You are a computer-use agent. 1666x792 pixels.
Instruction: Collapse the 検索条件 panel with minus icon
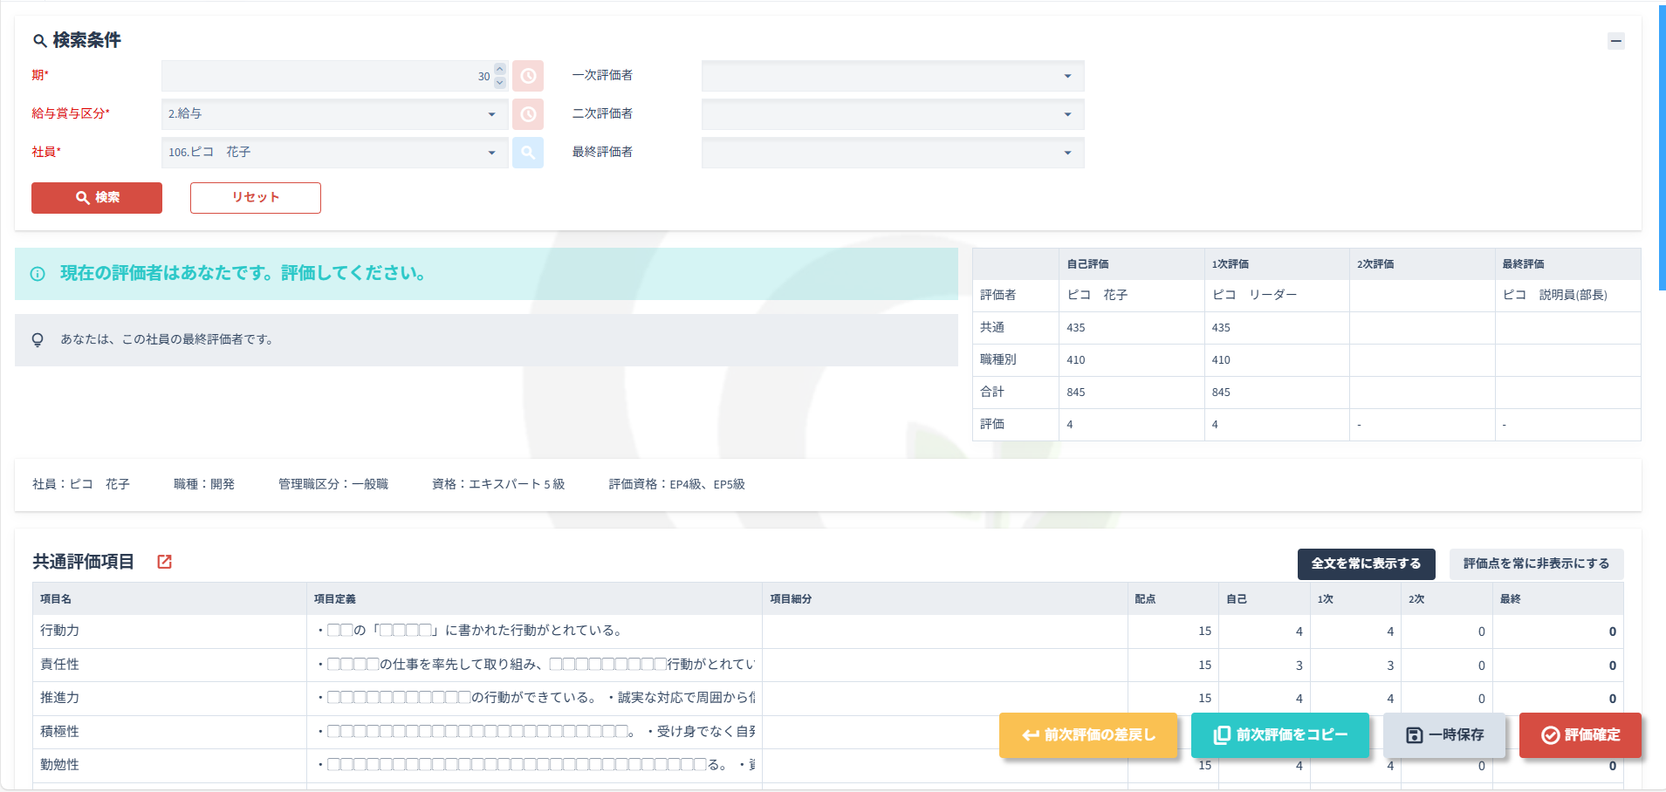pos(1615,41)
